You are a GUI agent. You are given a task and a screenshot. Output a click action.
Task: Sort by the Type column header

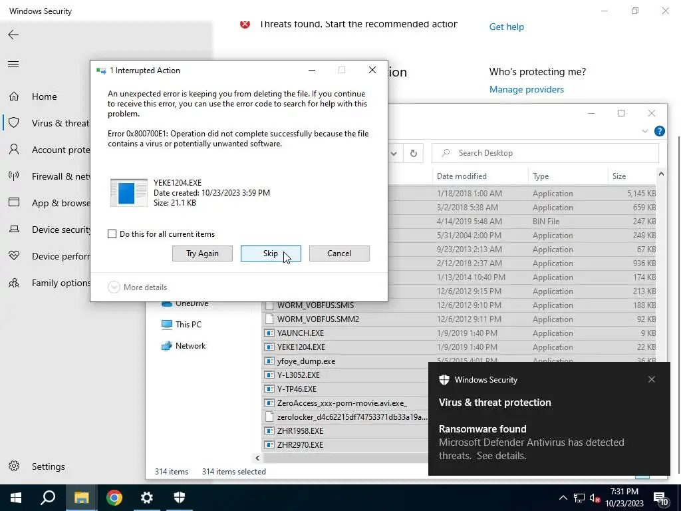click(x=568, y=176)
